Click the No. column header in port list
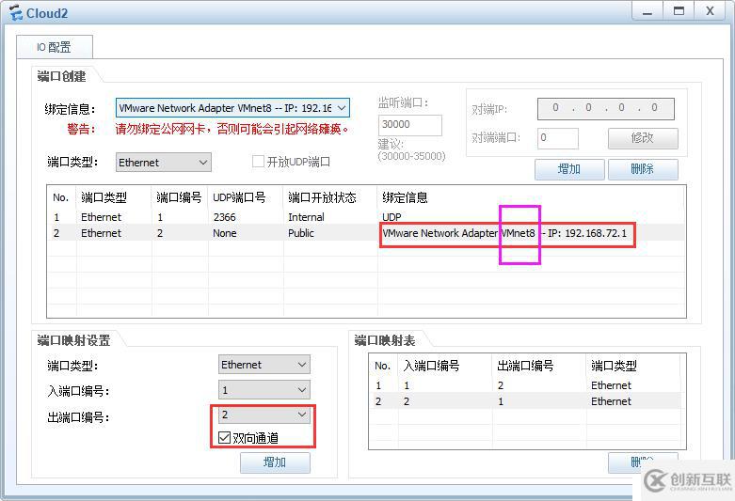Viewport: 735px width, 501px height. point(61,197)
